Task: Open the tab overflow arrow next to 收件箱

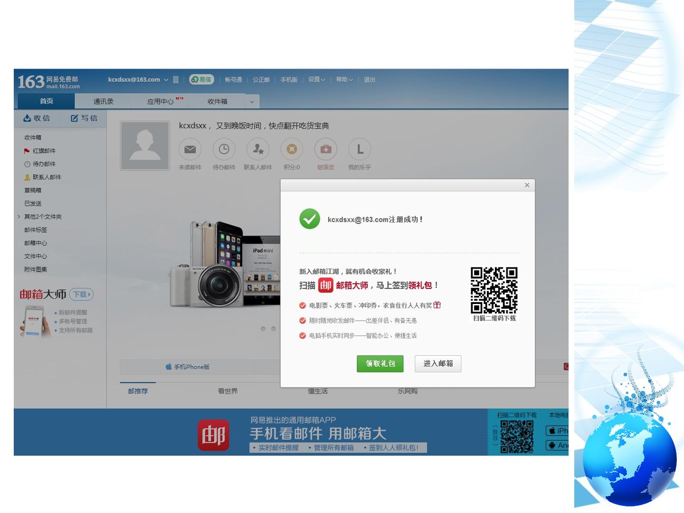Action: (x=252, y=102)
